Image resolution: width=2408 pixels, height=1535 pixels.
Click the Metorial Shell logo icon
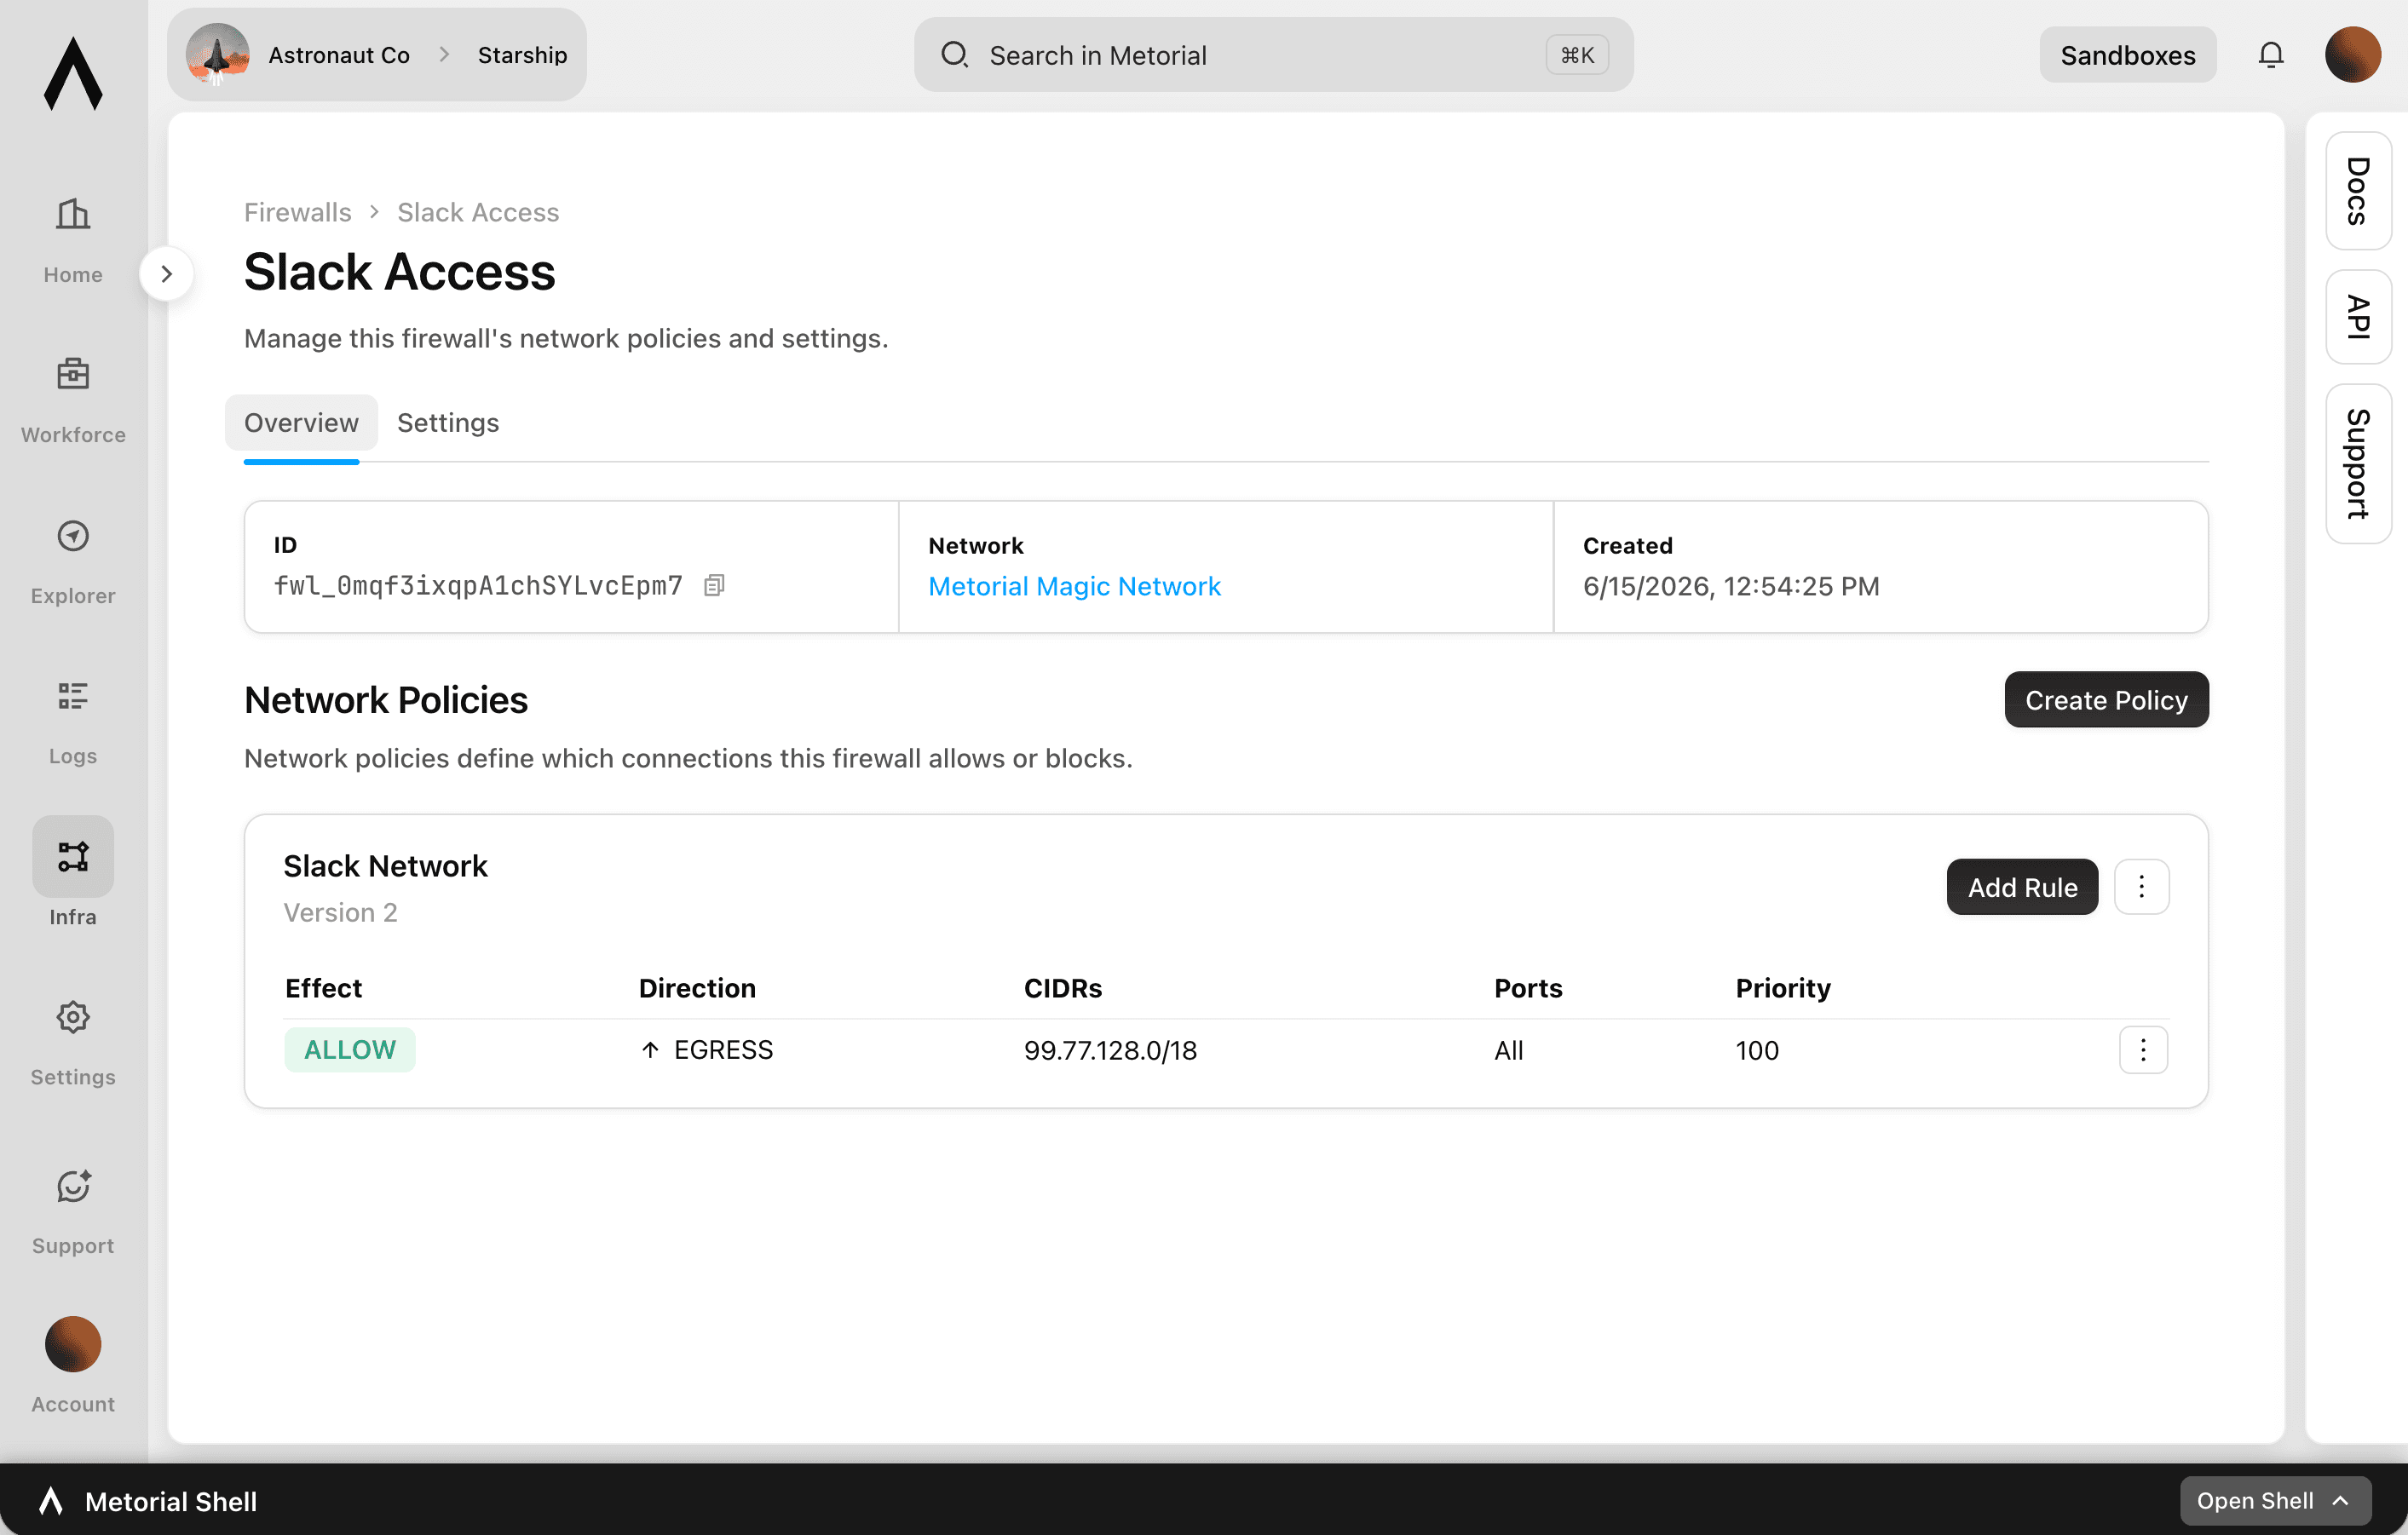tap(51, 1501)
